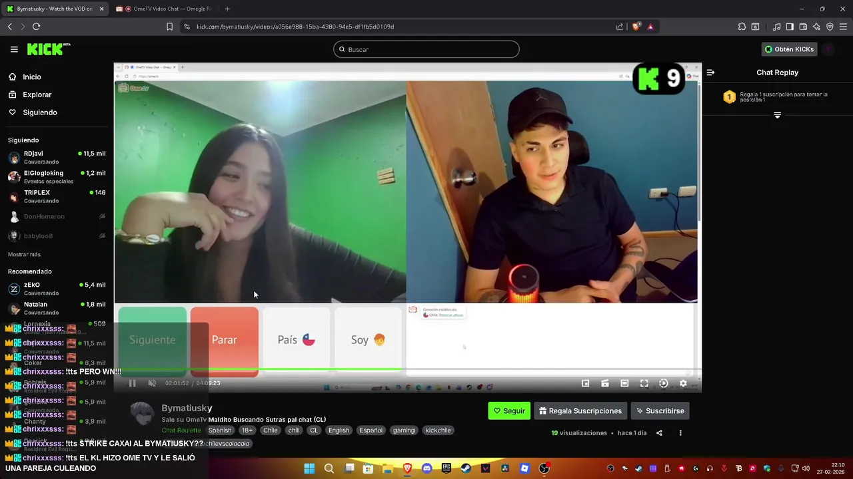Select the Chile tag

[x=270, y=430]
